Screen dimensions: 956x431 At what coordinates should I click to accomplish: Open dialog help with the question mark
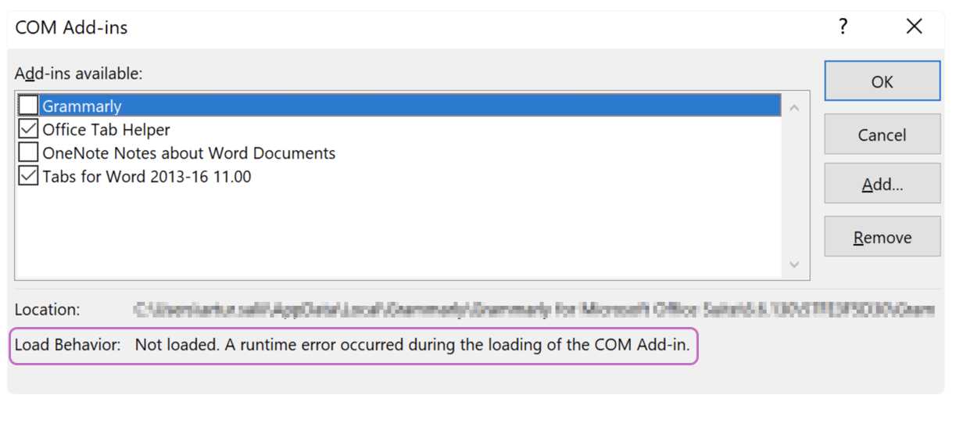point(843,27)
